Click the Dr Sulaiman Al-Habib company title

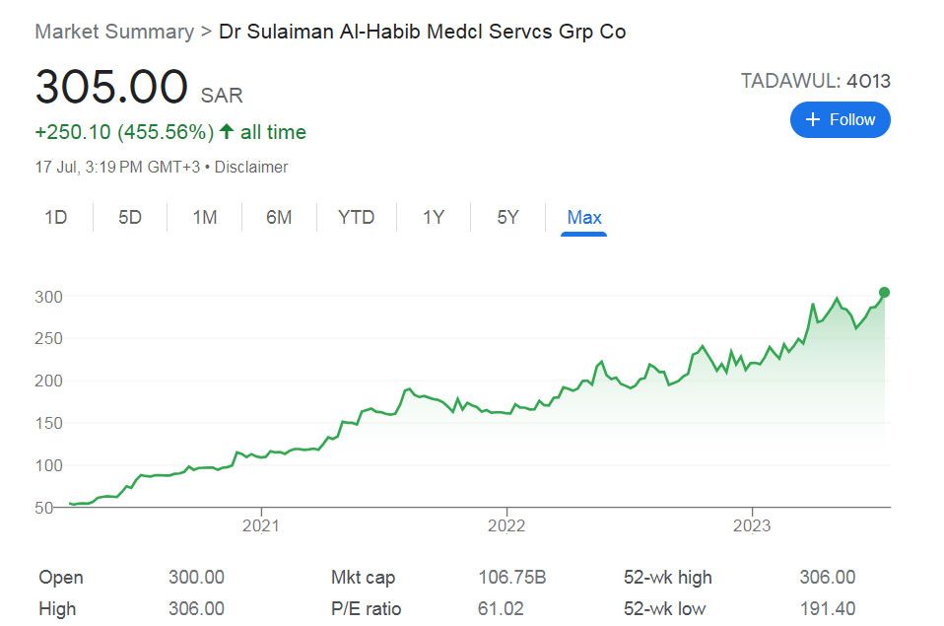[x=422, y=32]
